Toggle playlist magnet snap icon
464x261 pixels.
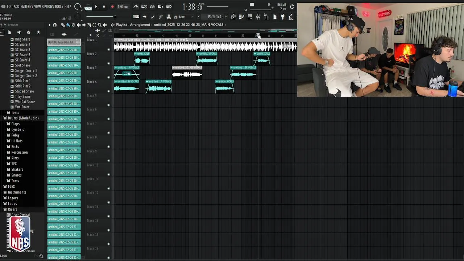(x=55, y=25)
